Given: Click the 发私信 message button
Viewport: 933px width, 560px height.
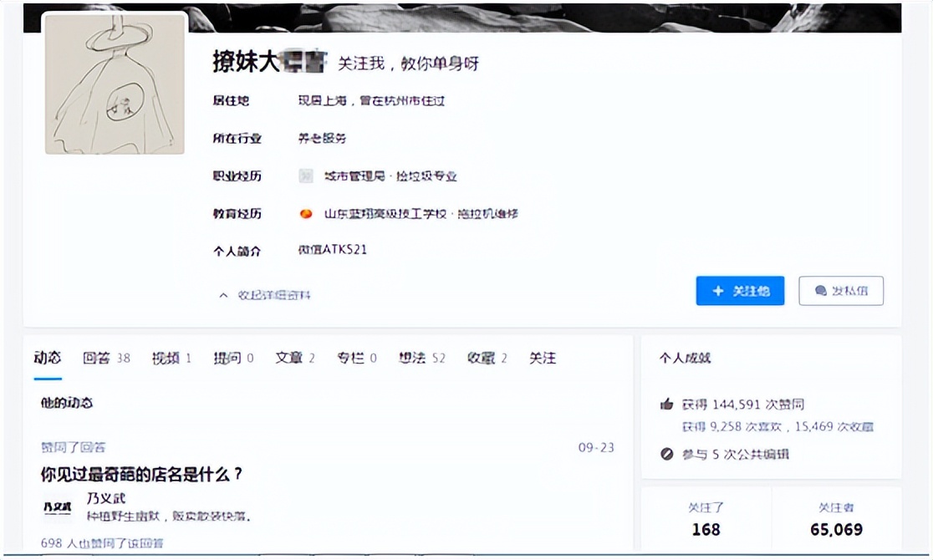Looking at the screenshot, I should [x=841, y=290].
